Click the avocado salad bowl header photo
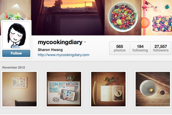172x115 pixels. [x=123, y=18]
